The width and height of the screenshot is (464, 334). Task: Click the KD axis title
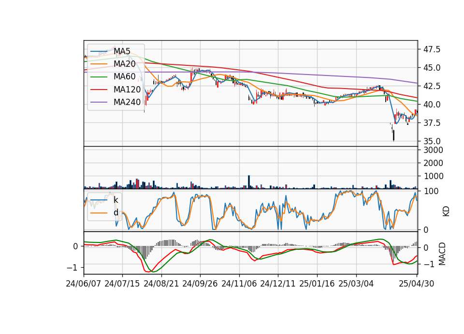coord(446,211)
